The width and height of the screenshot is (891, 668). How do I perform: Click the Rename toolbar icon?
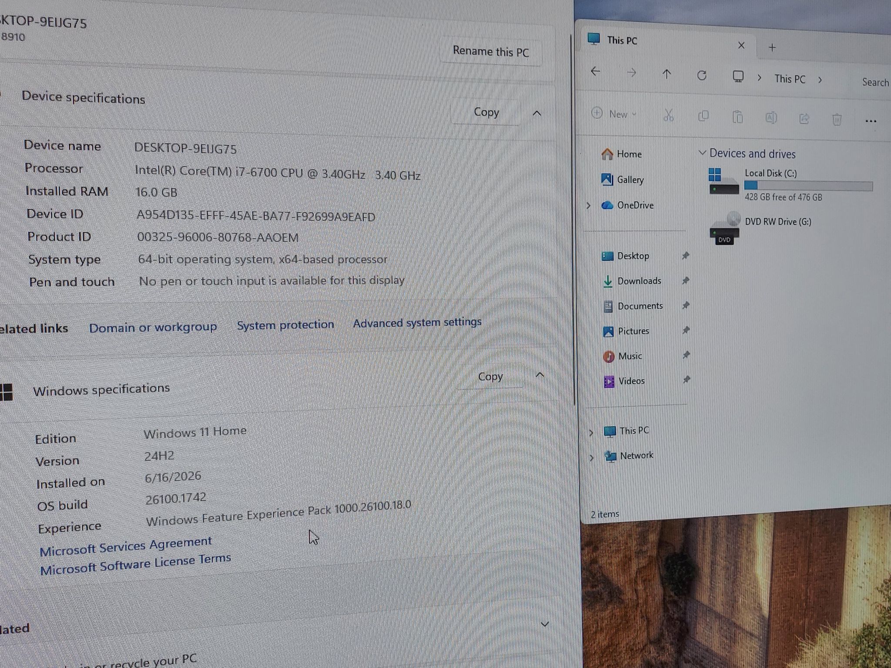pyautogui.click(x=771, y=118)
